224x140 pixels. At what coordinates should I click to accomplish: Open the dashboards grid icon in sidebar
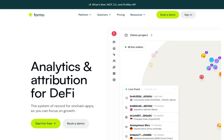(x=114, y=73)
